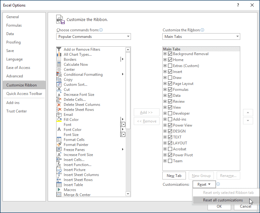
Task: Click the Macros play icon
Action: coord(59,190)
